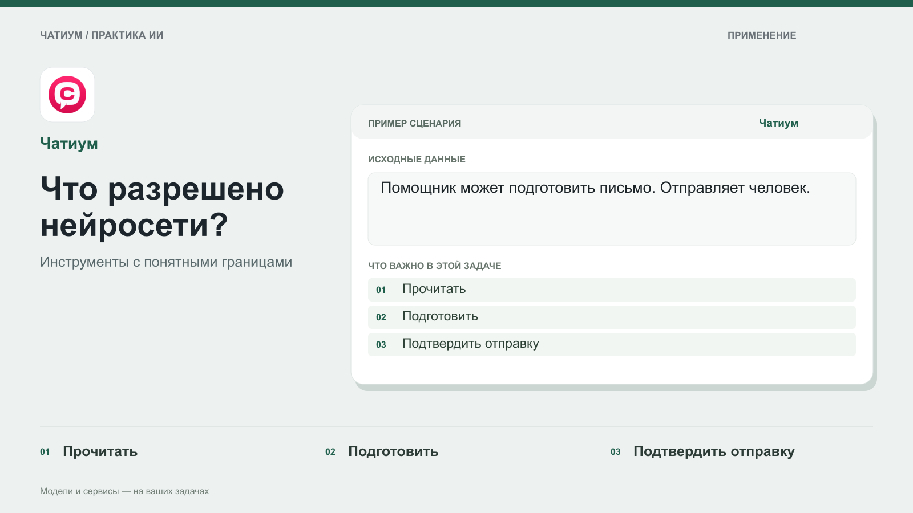
Task: Click the ЧТО ВАЖНО В ЭТОЙ ЗАДАЧЕ label
Action: pyautogui.click(x=435, y=266)
